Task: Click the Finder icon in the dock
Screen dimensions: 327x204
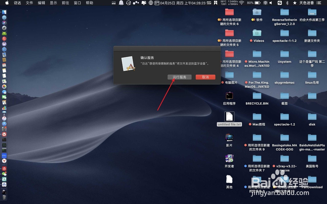Action: point(4,12)
